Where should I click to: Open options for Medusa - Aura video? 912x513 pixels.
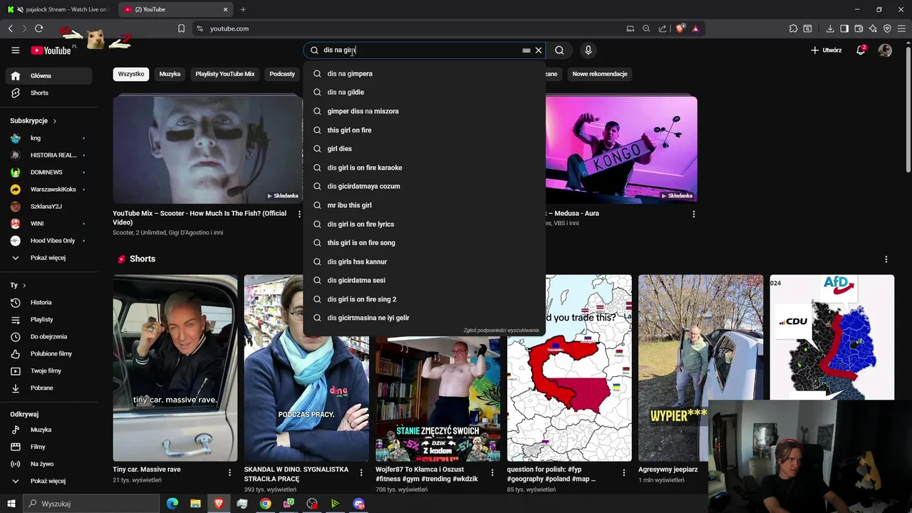click(693, 214)
